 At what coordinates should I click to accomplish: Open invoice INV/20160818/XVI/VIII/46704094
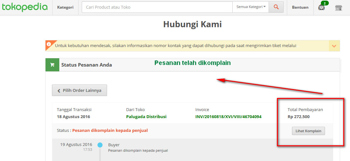[228, 117]
